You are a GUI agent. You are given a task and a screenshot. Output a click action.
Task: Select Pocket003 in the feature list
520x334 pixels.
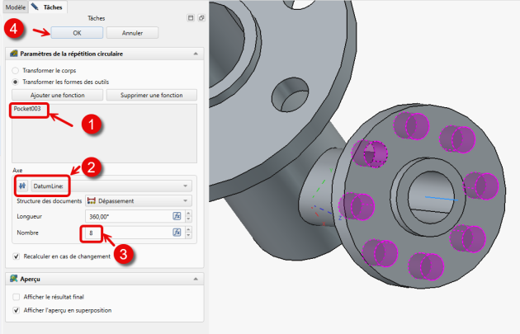click(x=29, y=110)
